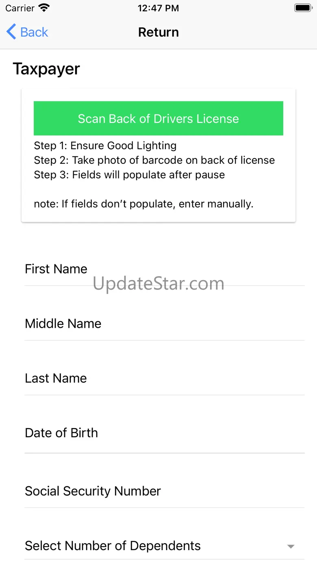Tap the Step 2 barcode photo instruction

[154, 160]
